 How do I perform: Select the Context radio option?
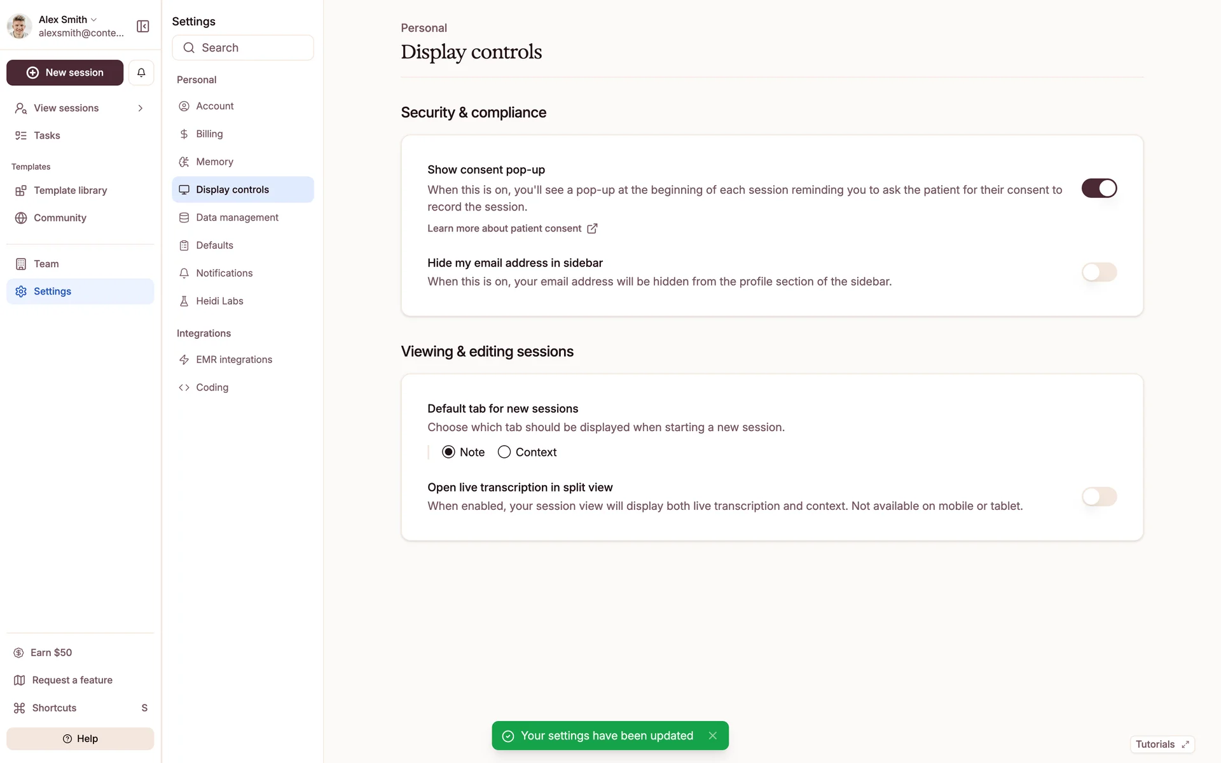point(504,452)
